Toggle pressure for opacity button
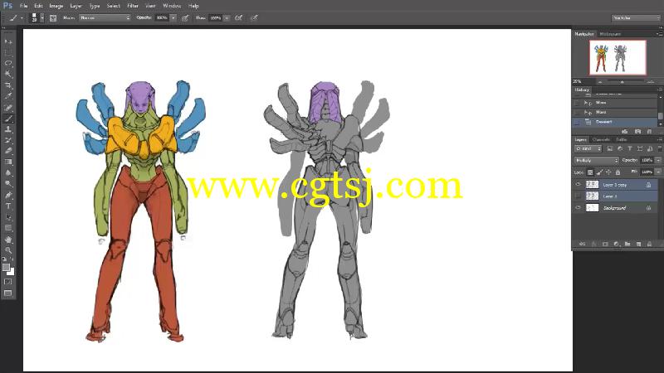This screenshot has height=373, width=664. click(x=185, y=17)
